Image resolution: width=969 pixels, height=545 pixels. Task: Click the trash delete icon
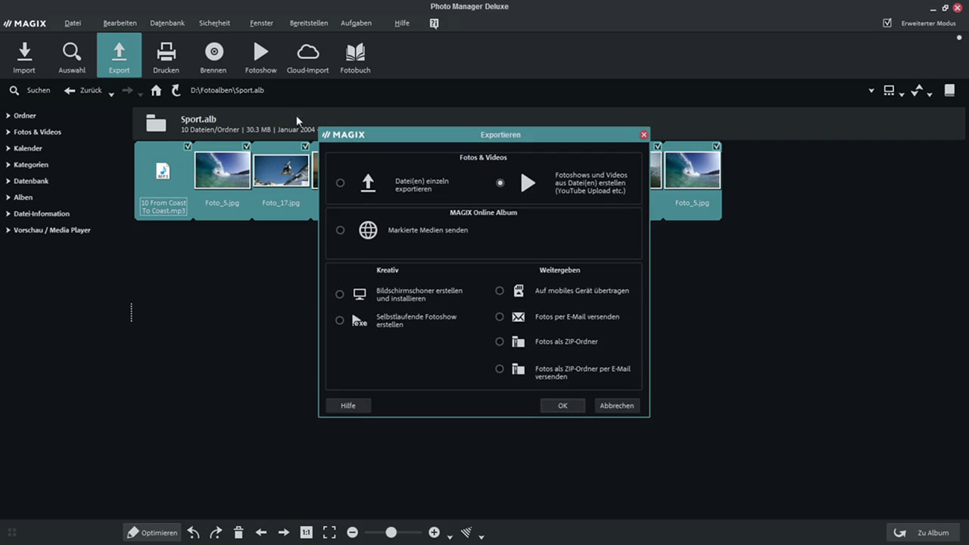[x=238, y=532]
